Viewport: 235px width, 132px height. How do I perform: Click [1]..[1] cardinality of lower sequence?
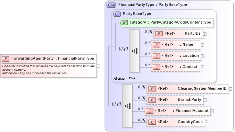click(x=116, y=104)
